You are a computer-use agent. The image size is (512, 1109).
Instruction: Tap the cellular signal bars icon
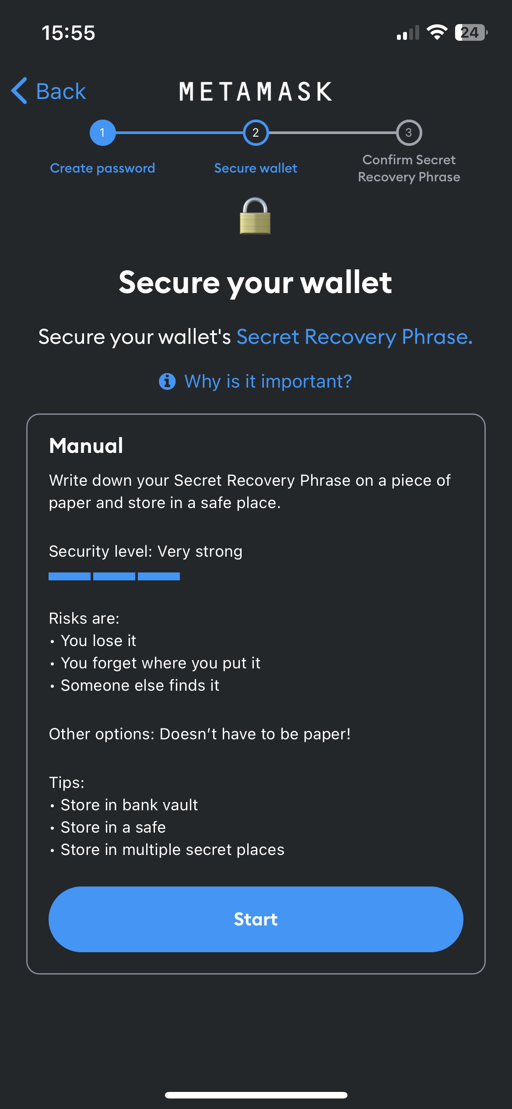point(408,32)
